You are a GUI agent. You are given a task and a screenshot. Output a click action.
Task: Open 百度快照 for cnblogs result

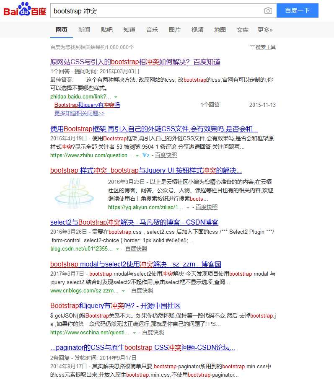click(x=142, y=291)
